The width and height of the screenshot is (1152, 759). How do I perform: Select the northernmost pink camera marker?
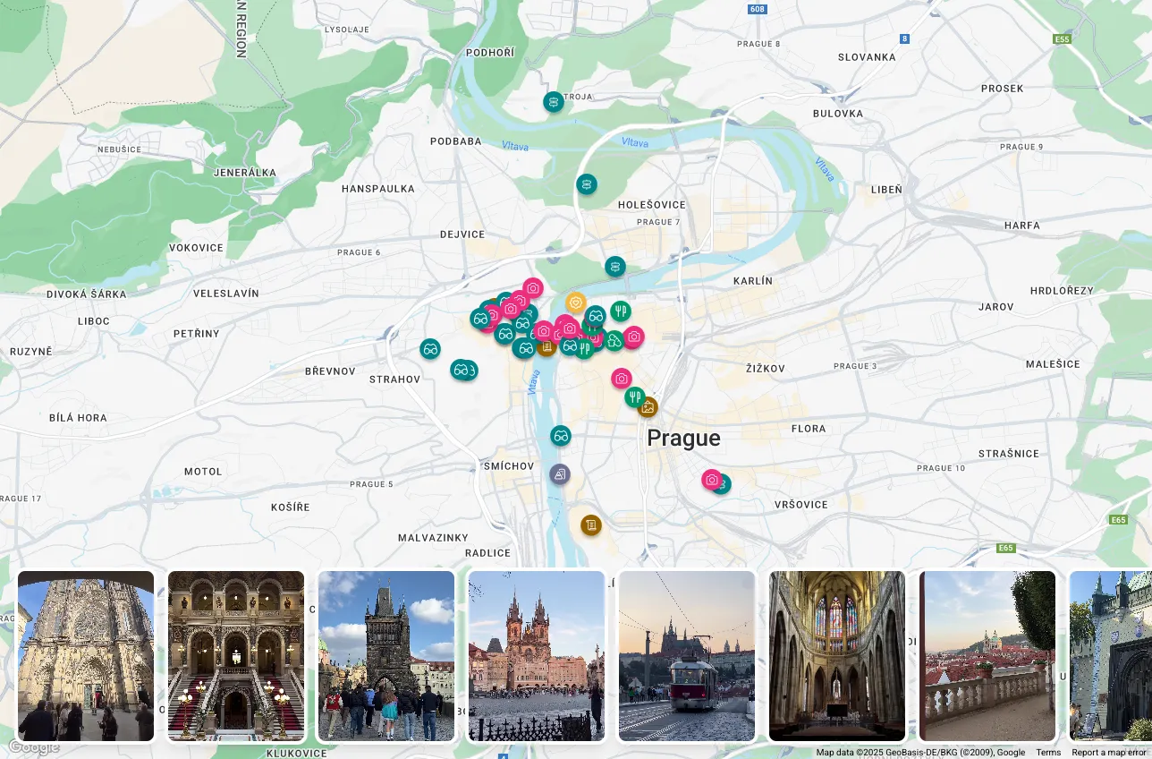pyautogui.click(x=533, y=288)
